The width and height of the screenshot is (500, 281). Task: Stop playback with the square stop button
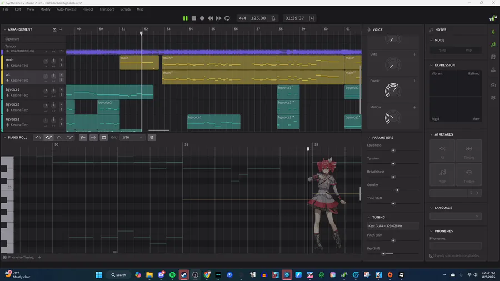pyautogui.click(x=193, y=18)
